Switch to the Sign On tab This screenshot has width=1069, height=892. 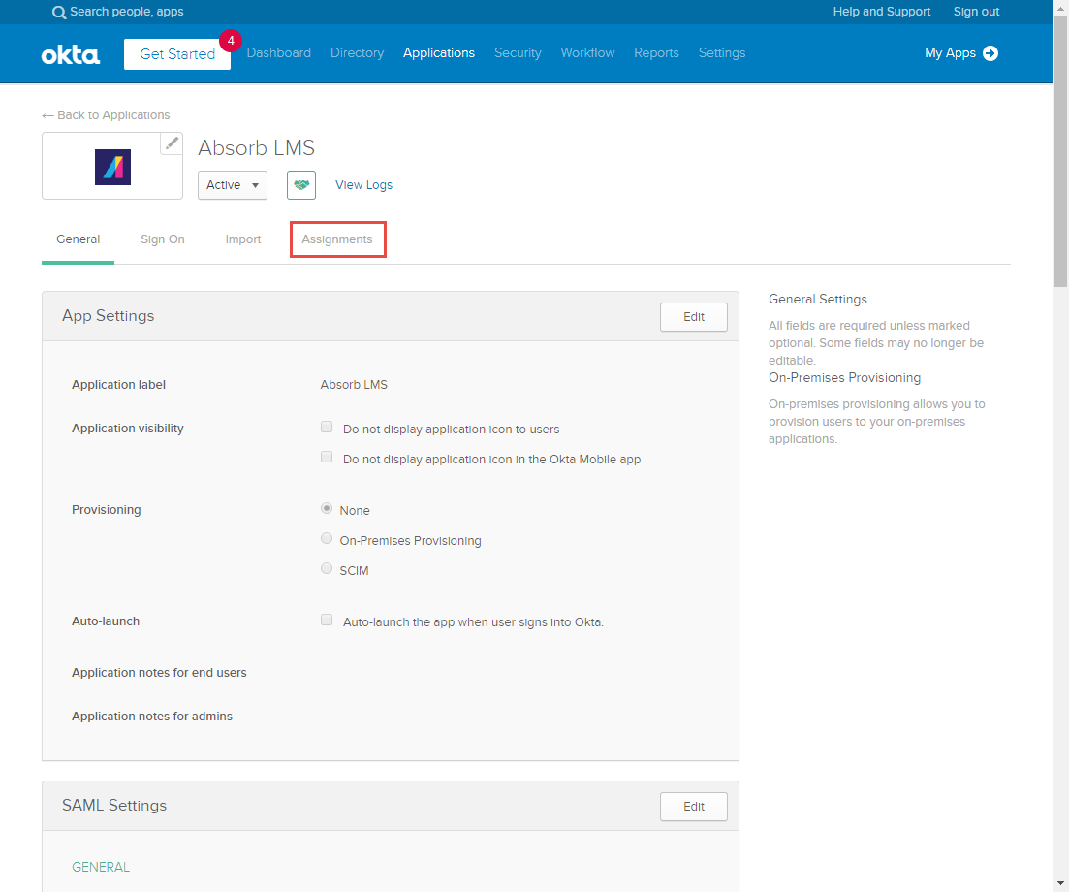click(x=162, y=239)
